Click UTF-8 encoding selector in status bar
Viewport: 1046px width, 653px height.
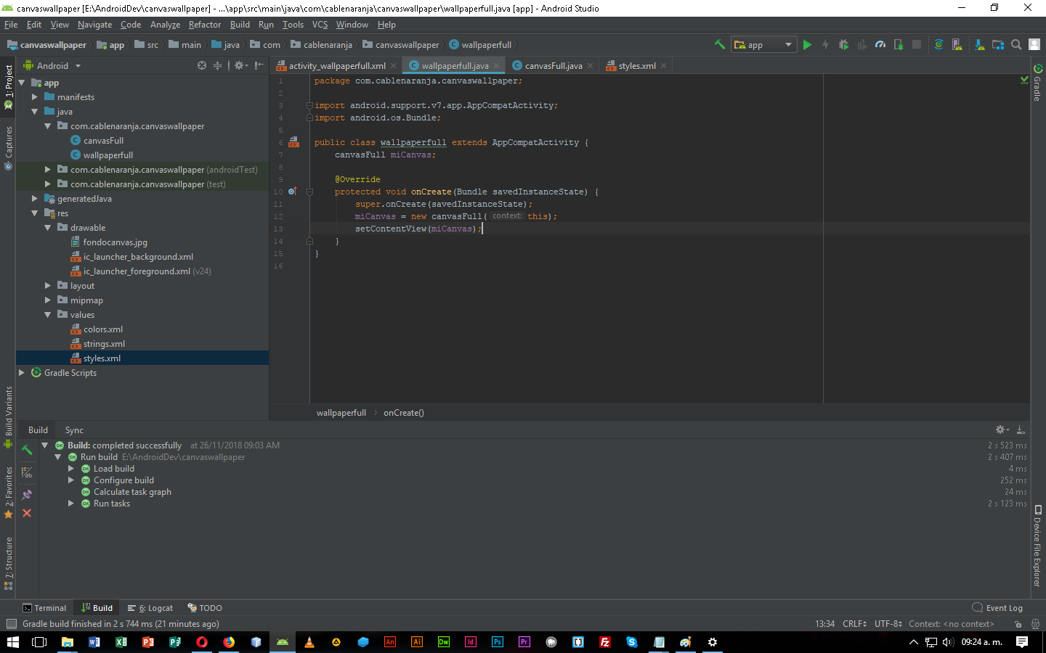tap(888, 624)
